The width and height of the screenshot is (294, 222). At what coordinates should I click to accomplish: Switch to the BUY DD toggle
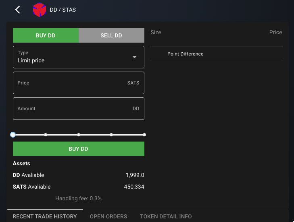click(x=46, y=35)
